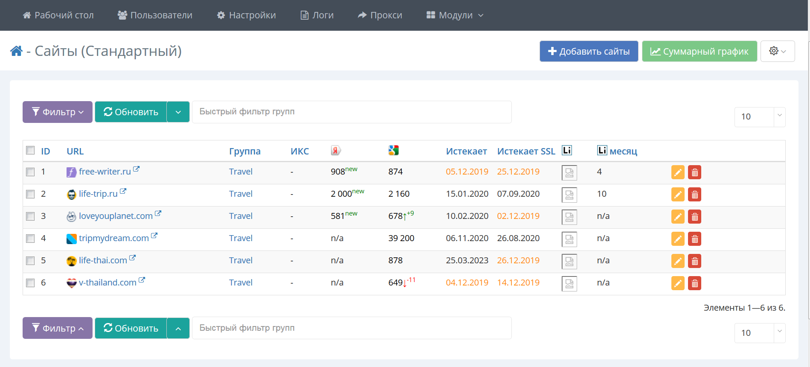Viewport: 810px width, 367px height.
Task: Open the Суммарный график button
Action: [x=699, y=51]
